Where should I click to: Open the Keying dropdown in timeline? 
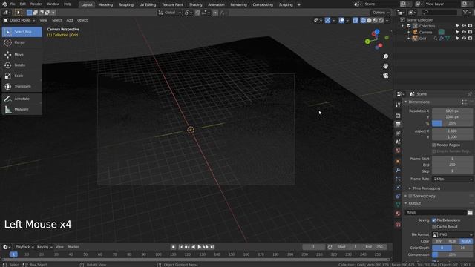(x=45, y=247)
